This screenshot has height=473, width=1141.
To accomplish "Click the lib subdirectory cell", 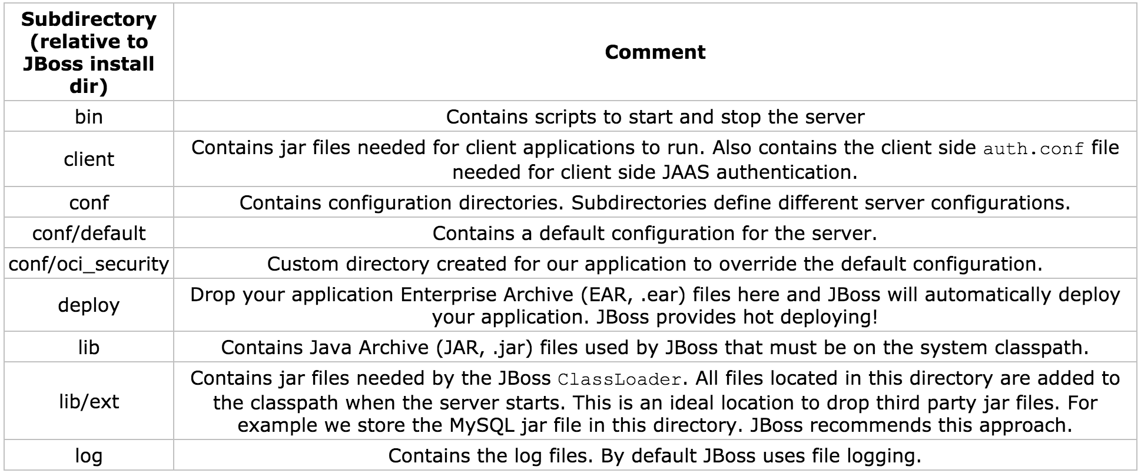I will pos(89,347).
